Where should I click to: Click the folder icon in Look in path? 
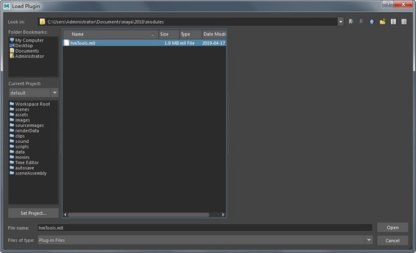coord(42,21)
